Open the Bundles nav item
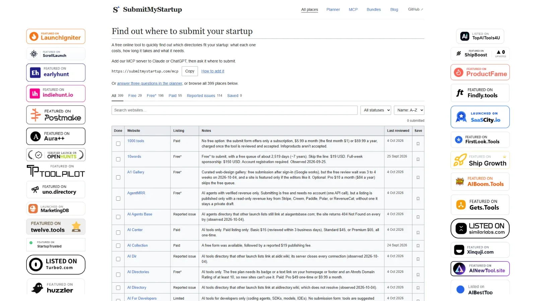536x301 pixels. click(374, 10)
